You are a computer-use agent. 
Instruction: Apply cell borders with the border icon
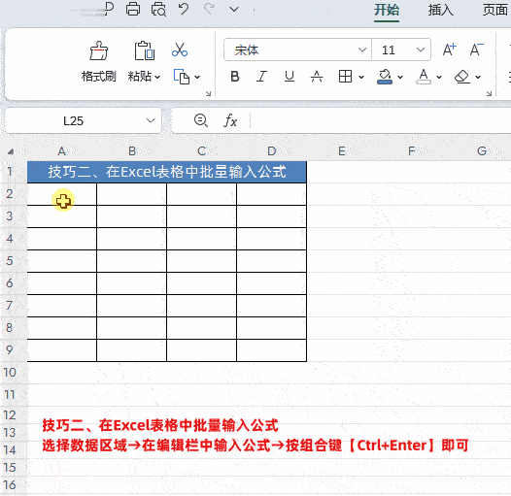coord(345,77)
